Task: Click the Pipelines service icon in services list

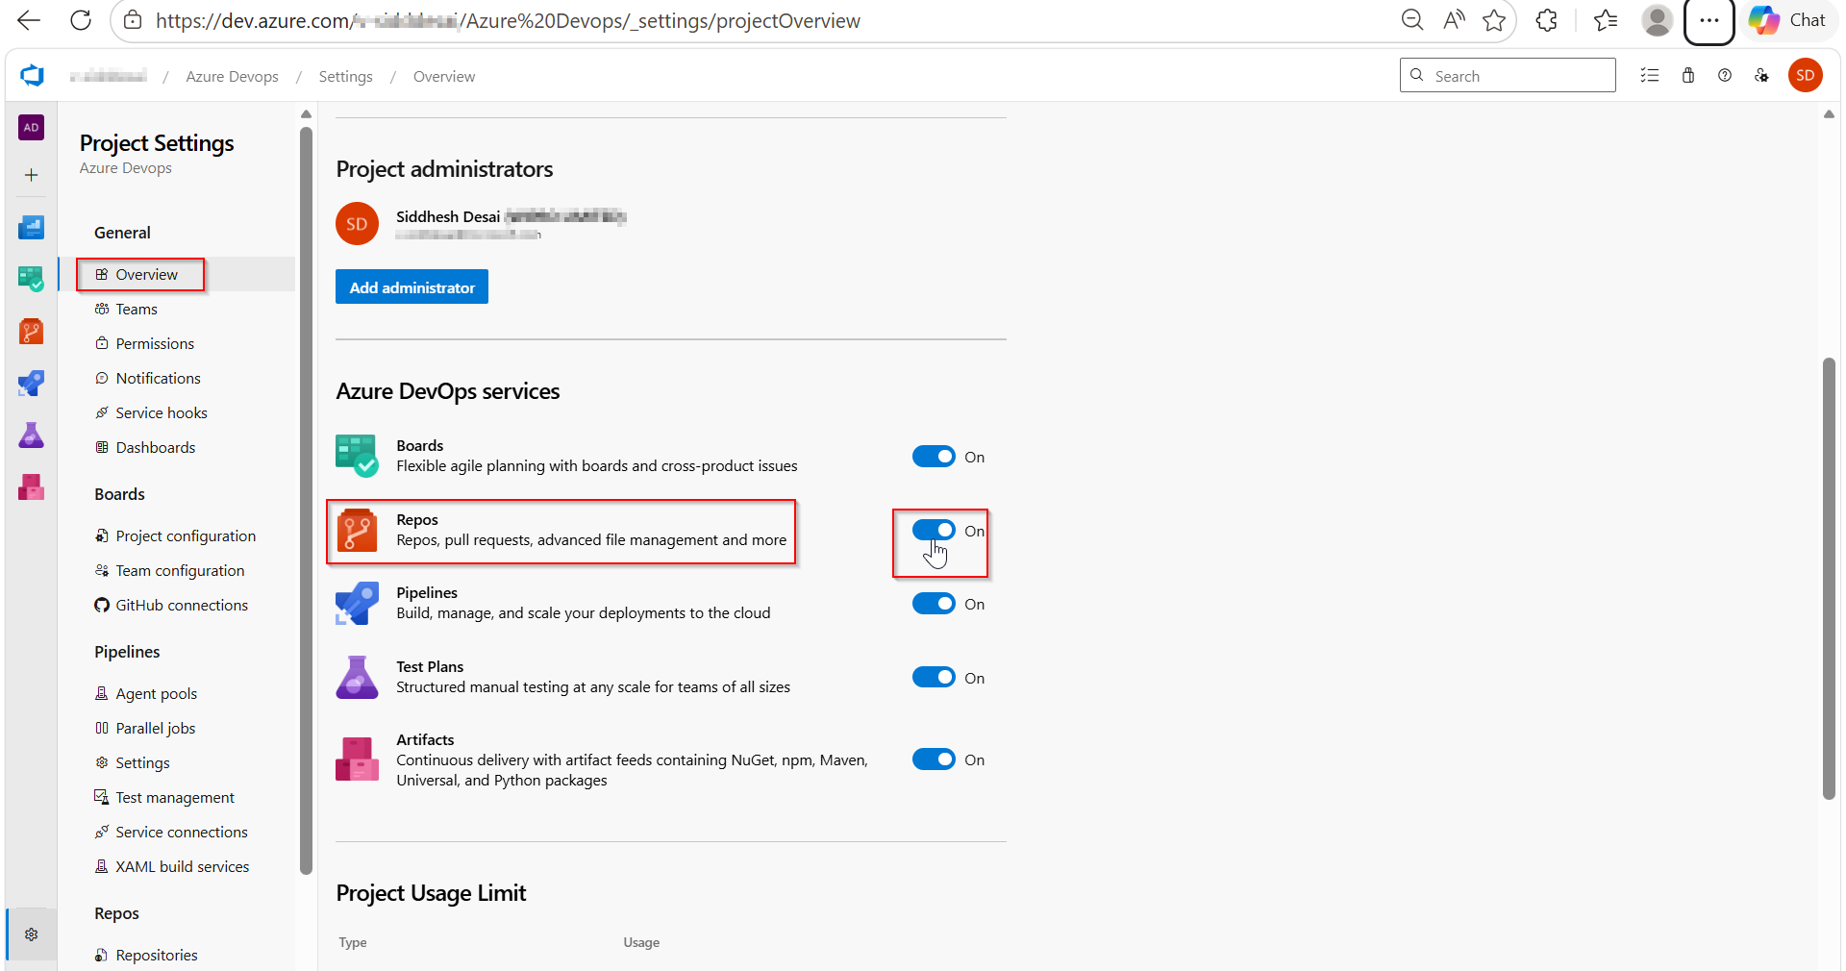Action: (x=357, y=603)
